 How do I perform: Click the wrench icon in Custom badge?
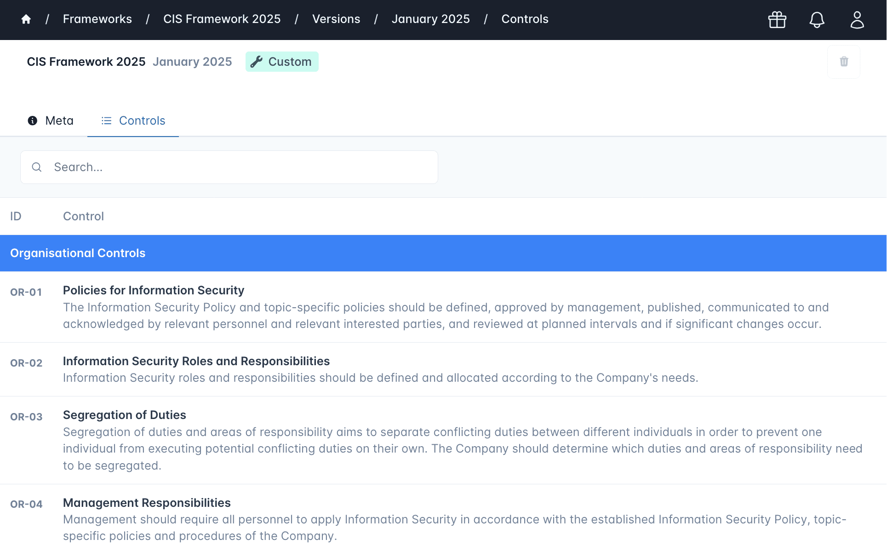[256, 62]
